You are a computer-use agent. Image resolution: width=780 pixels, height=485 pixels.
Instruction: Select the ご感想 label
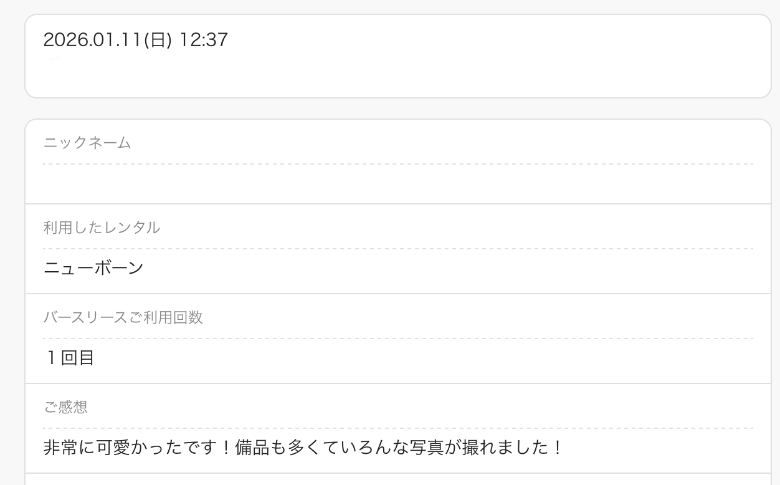pyautogui.click(x=65, y=407)
